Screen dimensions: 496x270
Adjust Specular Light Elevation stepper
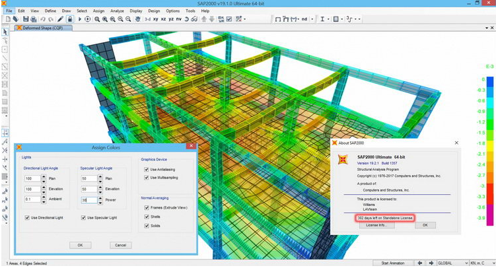tap(100, 189)
